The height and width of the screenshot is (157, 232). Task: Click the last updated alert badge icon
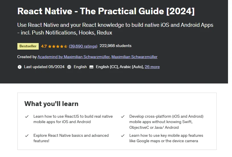pos(20,67)
